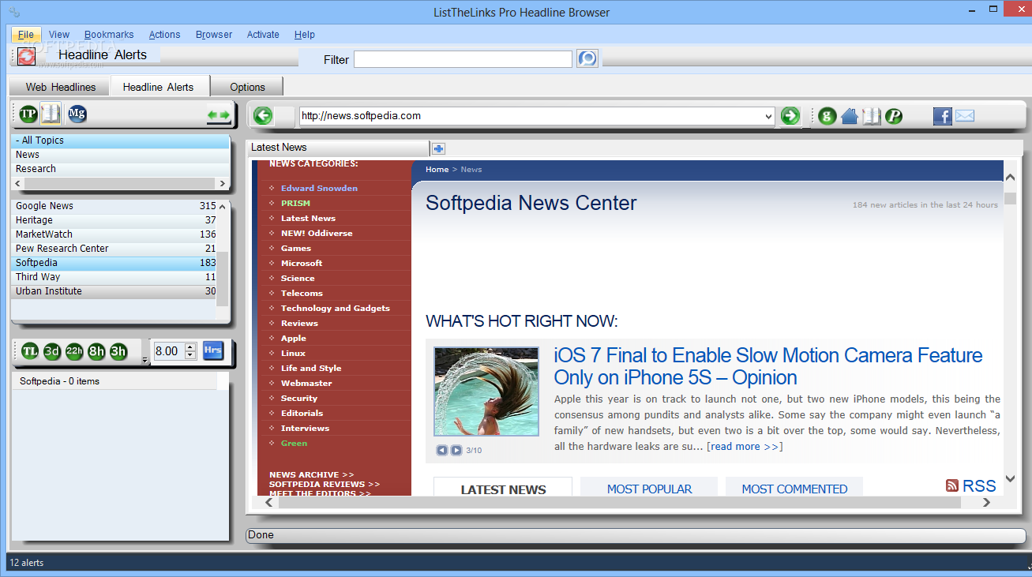The image size is (1032, 577).
Task: Click the previous slide arrow under the photo
Action: [x=442, y=450]
